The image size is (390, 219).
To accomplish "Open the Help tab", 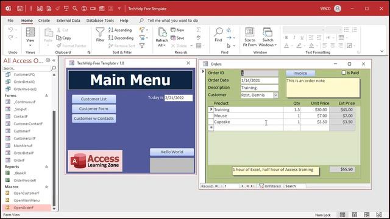I will click(124, 21).
